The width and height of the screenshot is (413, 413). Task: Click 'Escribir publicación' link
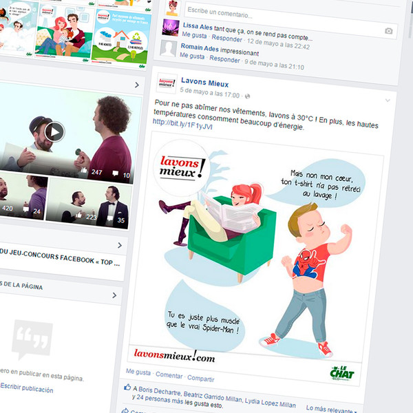coord(26,390)
